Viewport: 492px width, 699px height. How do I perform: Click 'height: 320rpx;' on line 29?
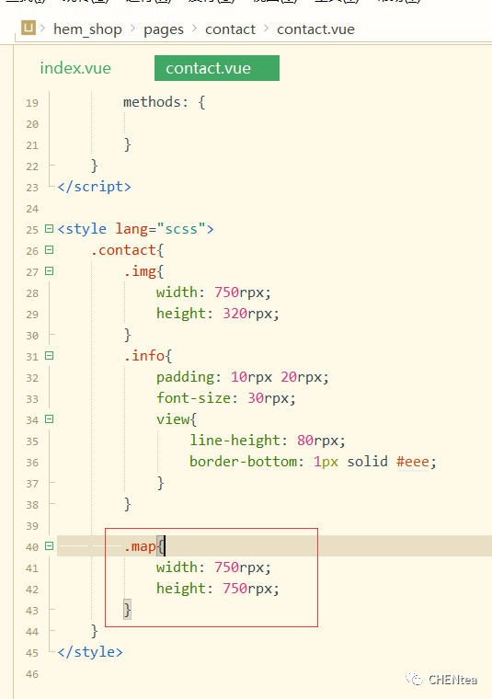pyautogui.click(x=217, y=314)
